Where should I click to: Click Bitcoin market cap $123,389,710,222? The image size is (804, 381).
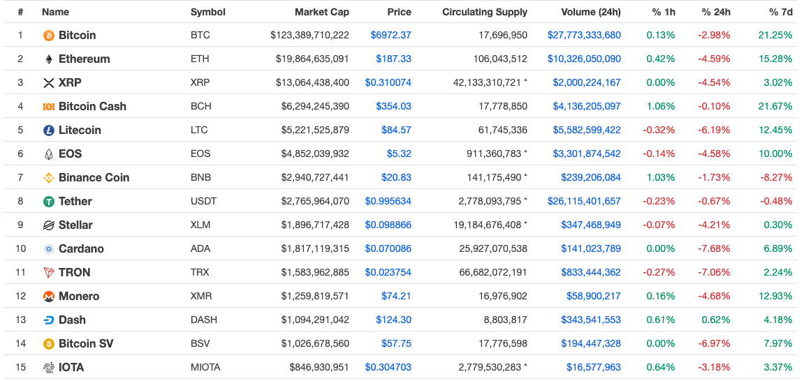pyautogui.click(x=309, y=36)
